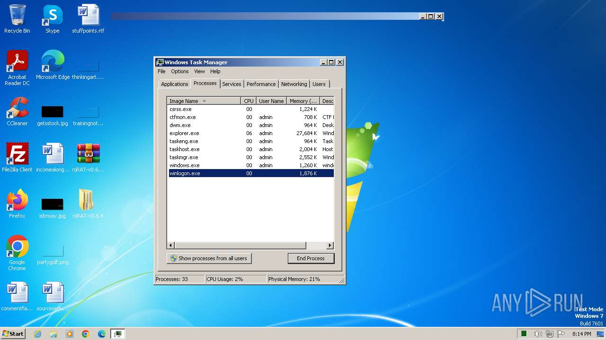606x340 pixels.
Task: Sort by CPU column header
Action: 249,101
